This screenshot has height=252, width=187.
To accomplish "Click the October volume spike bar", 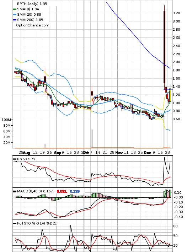I will [x=92, y=138].
